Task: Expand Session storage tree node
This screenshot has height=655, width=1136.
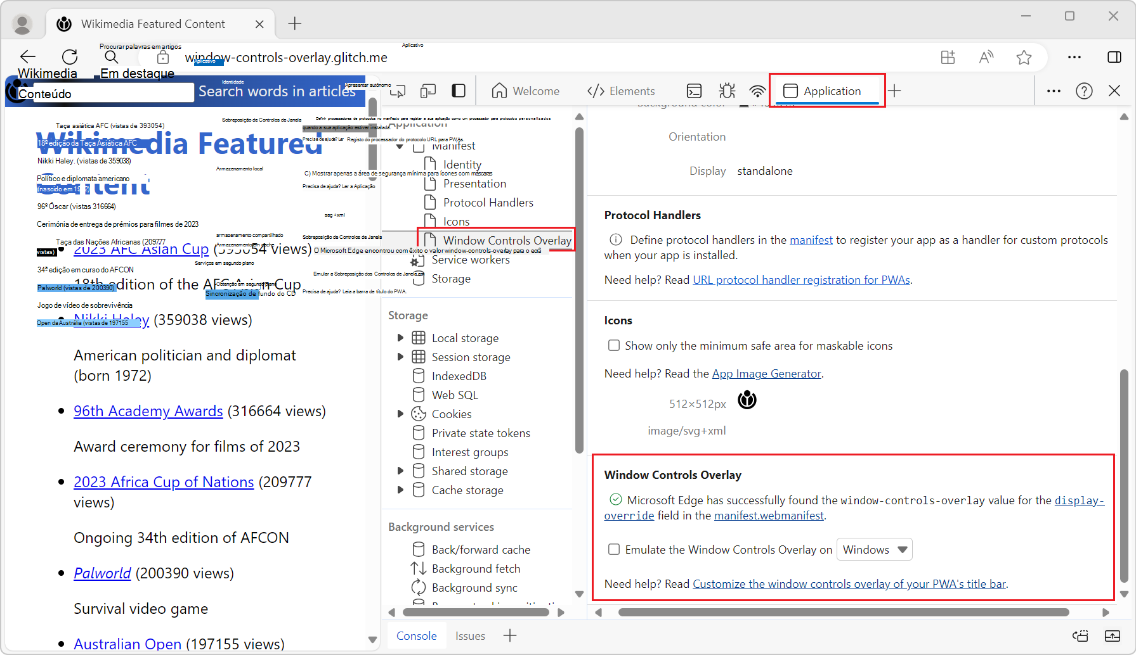Action: click(x=400, y=357)
